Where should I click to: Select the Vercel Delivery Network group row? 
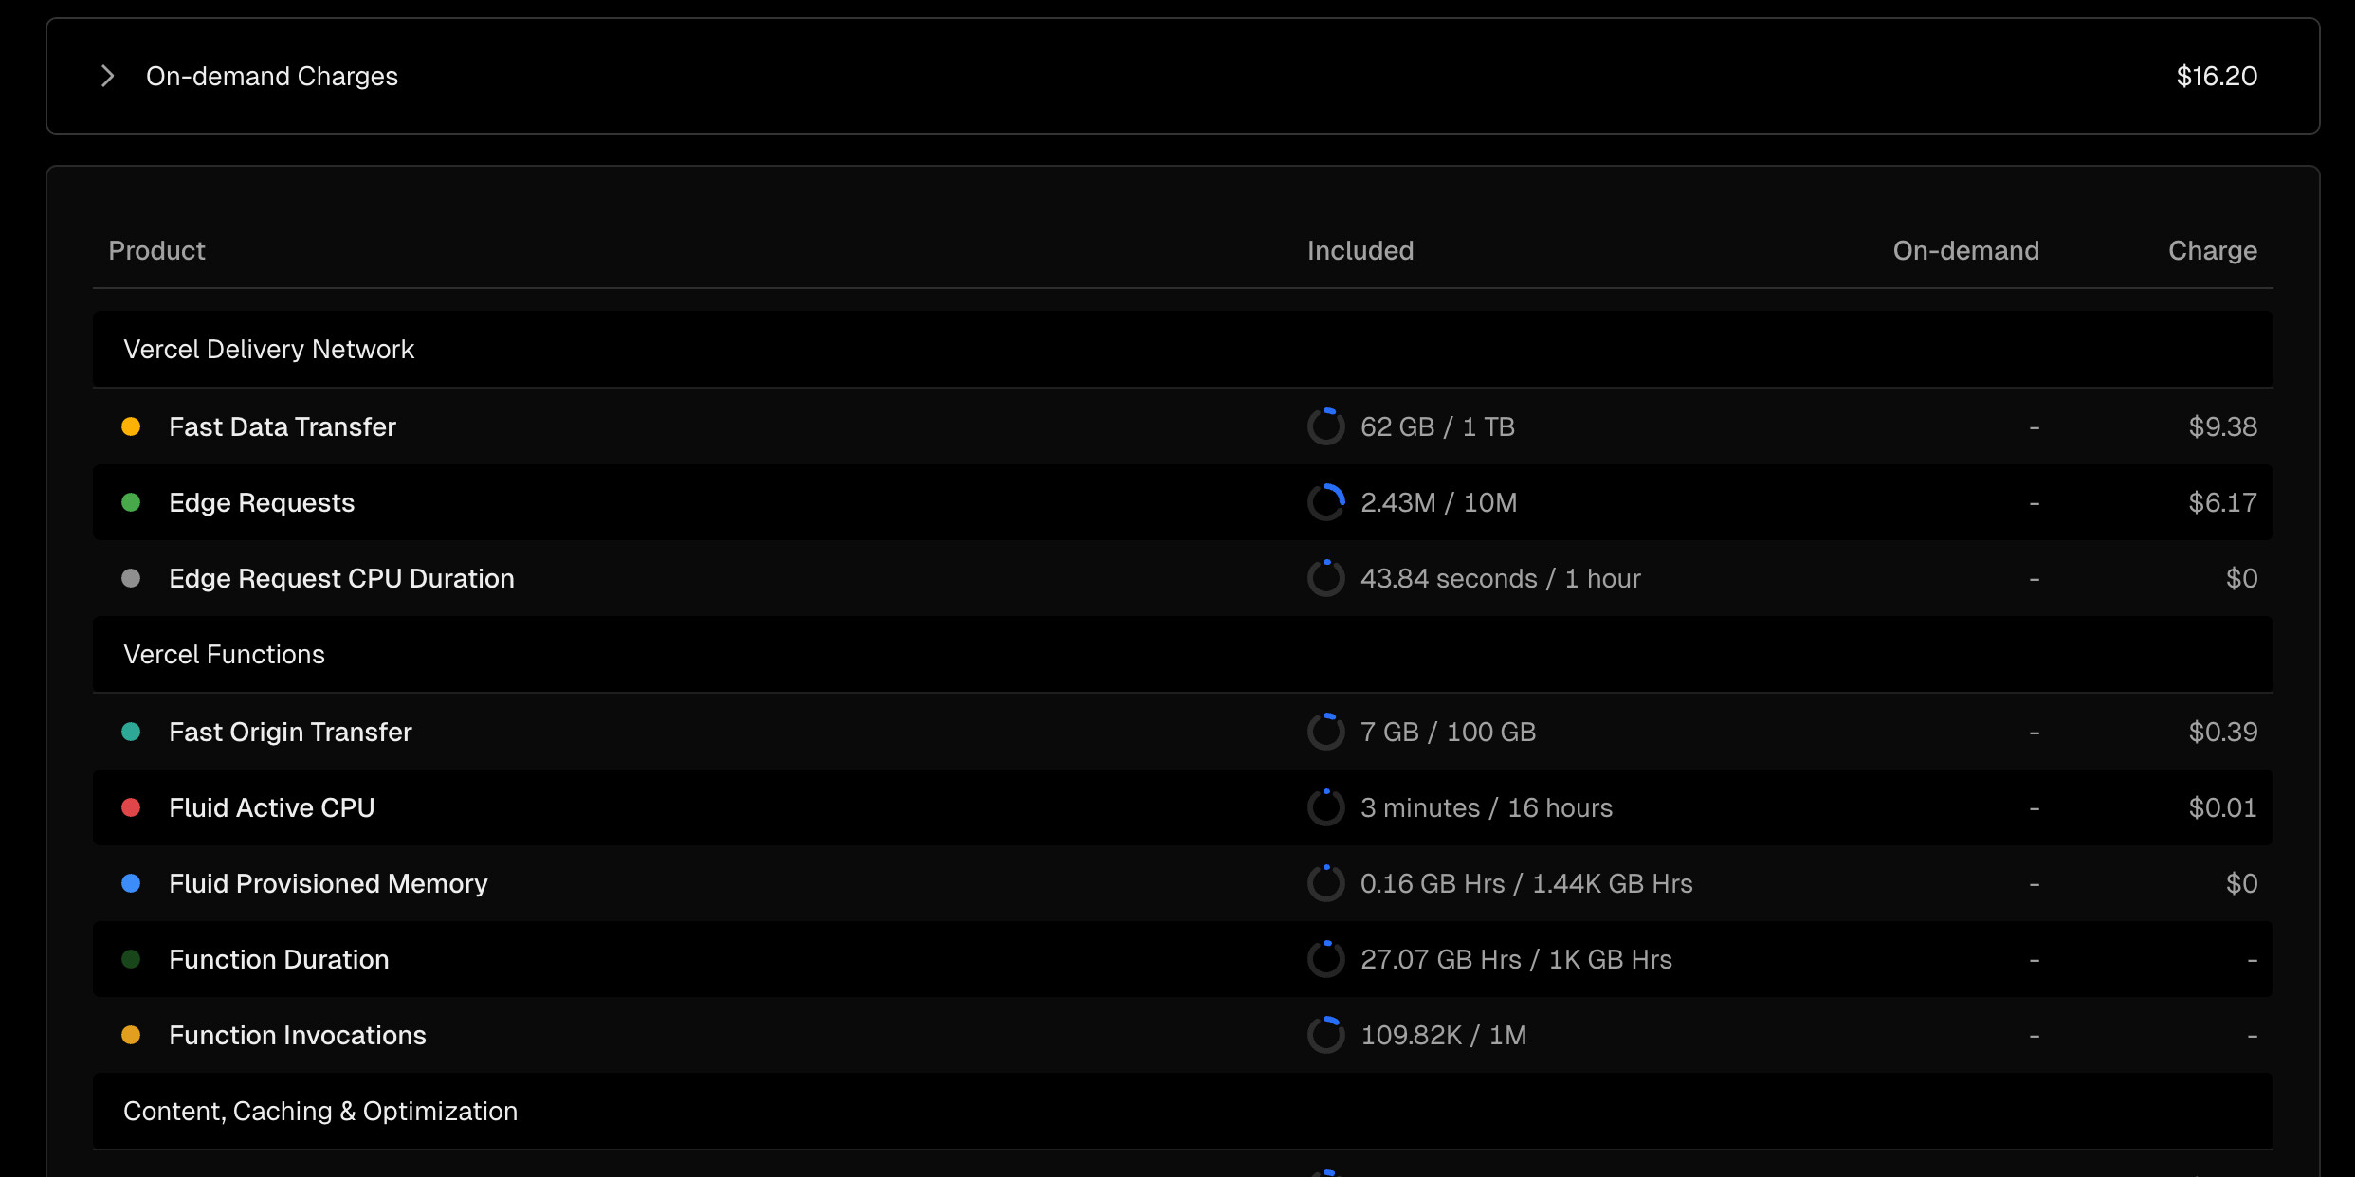point(1183,349)
